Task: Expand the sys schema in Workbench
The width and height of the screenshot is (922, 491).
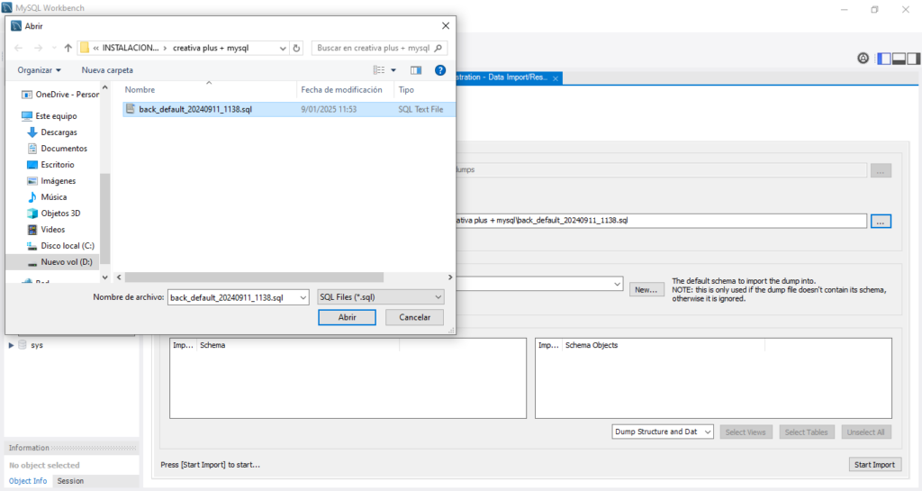Action: pos(11,345)
